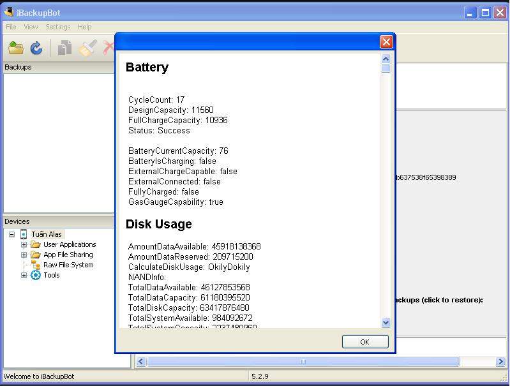The image size is (510, 386).
Task: Click the TotalDiskCapacity: 63417876480 line
Action: [189, 308]
